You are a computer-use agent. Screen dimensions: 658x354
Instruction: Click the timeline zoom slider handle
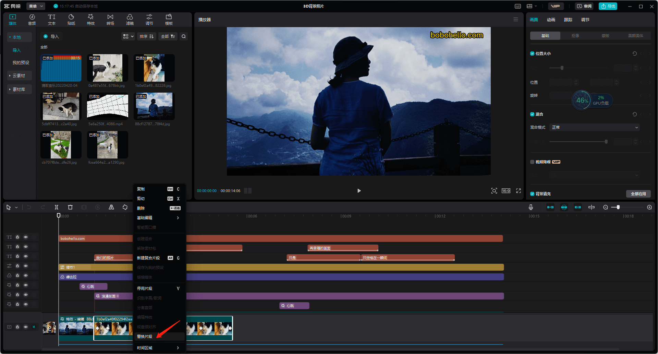point(618,207)
